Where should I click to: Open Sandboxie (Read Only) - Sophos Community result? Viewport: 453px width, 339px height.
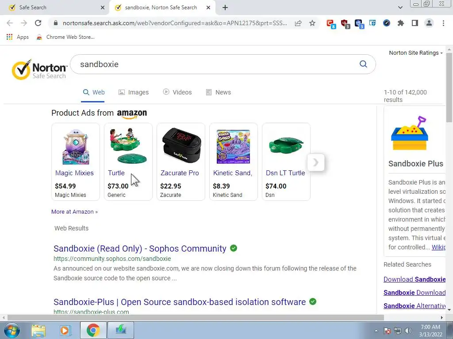(x=140, y=249)
